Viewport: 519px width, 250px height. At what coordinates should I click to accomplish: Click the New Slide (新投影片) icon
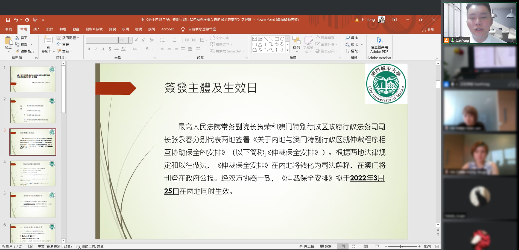tap(48, 40)
